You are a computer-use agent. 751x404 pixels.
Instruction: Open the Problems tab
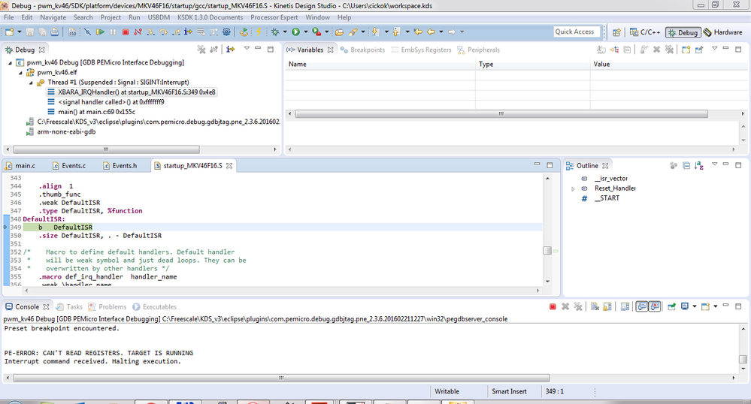coord(108,307)
